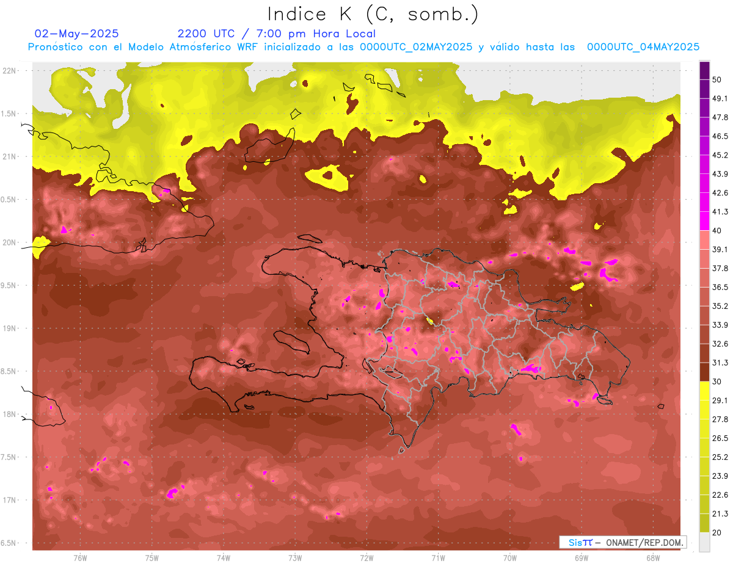Click the '18N' latitude label

[x=10, y=415]
